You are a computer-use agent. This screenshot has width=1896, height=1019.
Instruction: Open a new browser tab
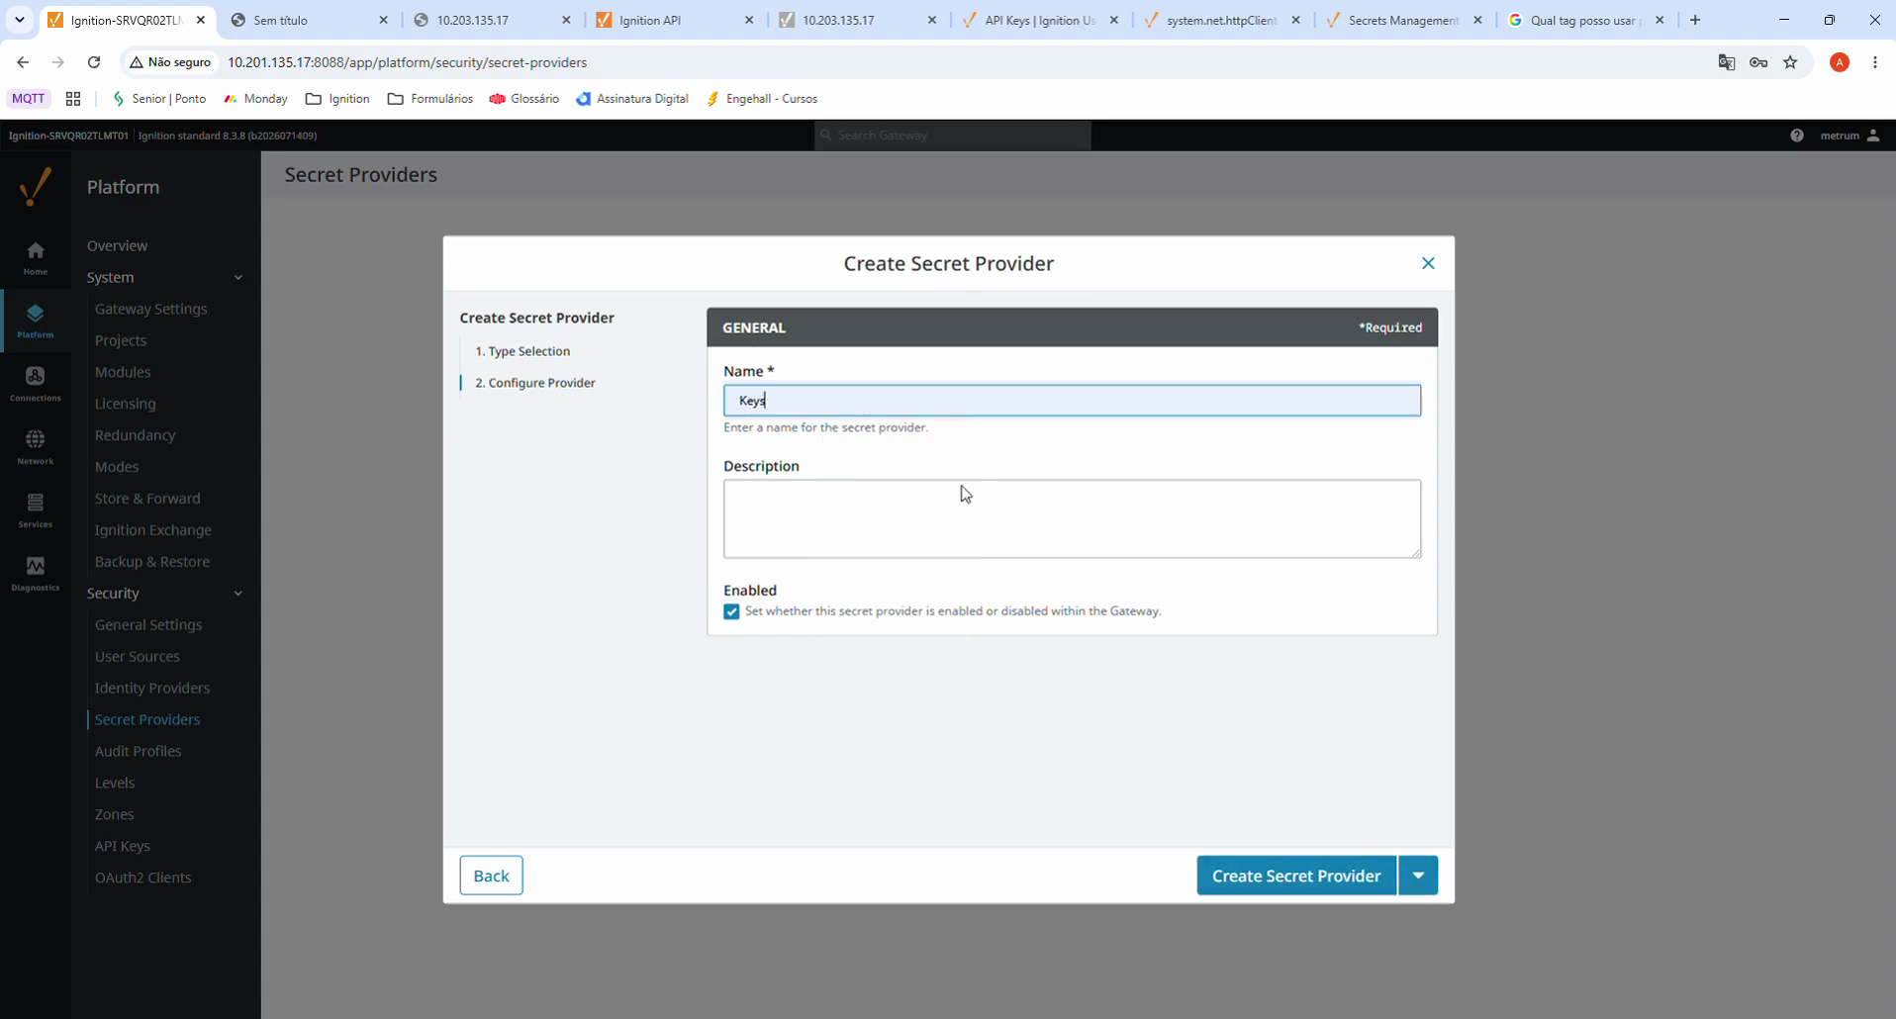click(x=1695, y=20)
